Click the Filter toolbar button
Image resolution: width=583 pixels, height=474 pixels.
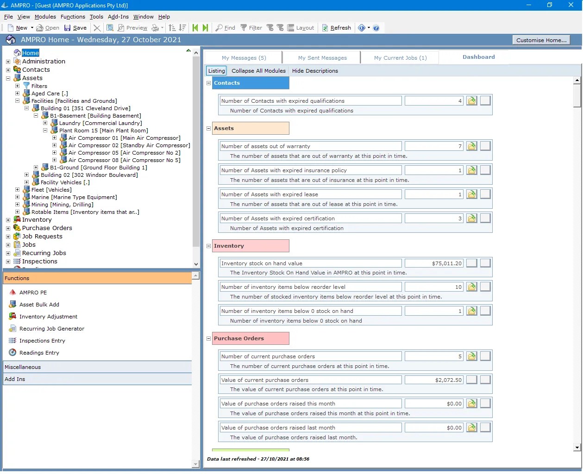[x=251, y=28]
